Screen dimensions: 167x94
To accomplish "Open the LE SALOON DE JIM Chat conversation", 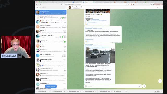I will [51, 36].
